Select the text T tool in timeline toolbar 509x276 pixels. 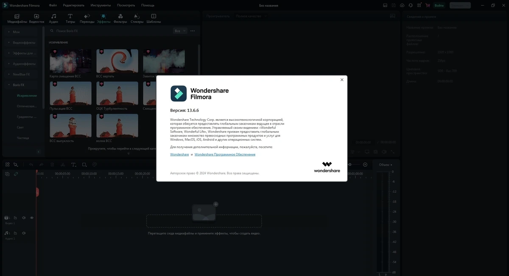pyautogui.click(x=73, y=164)
